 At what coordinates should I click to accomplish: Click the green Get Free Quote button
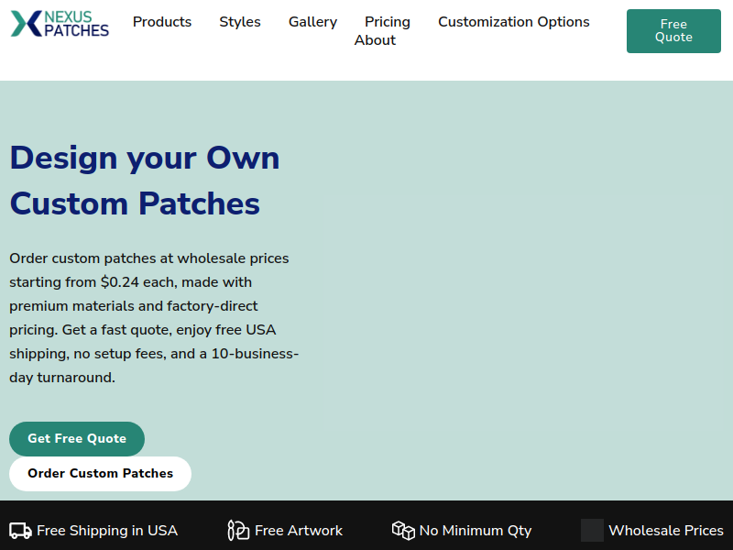click(77, 439)
